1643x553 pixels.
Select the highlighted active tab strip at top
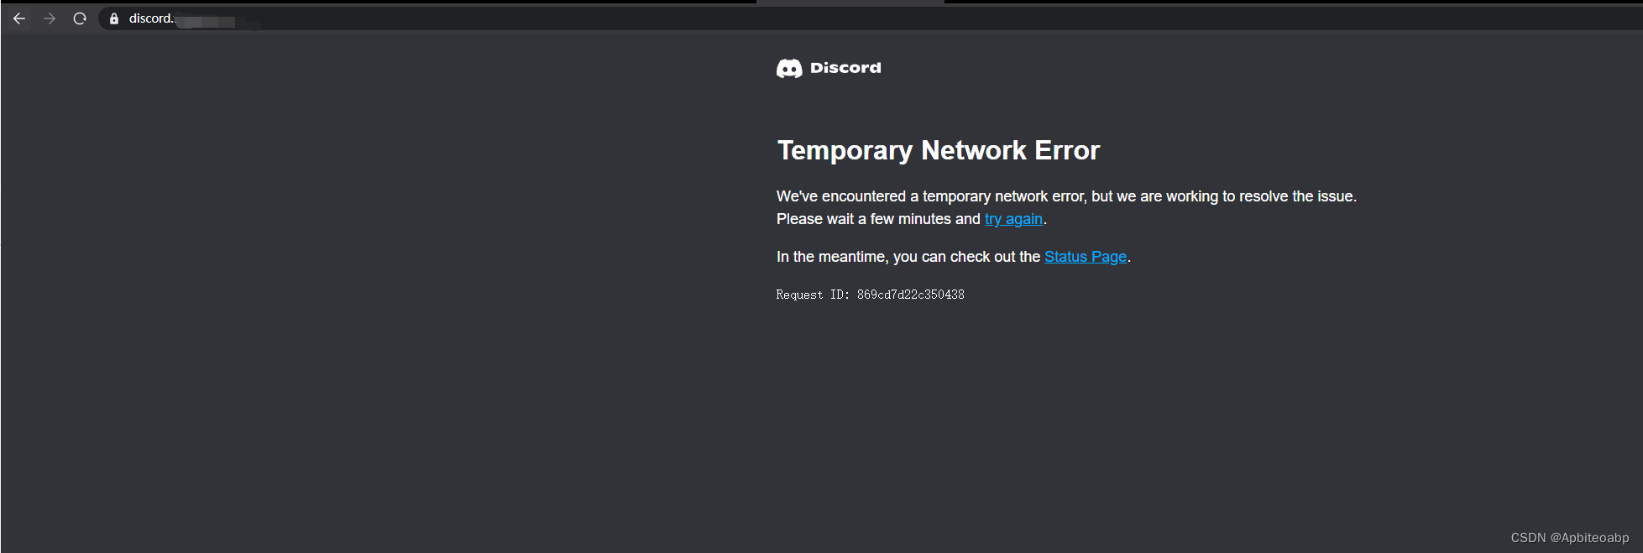(850, 3)
